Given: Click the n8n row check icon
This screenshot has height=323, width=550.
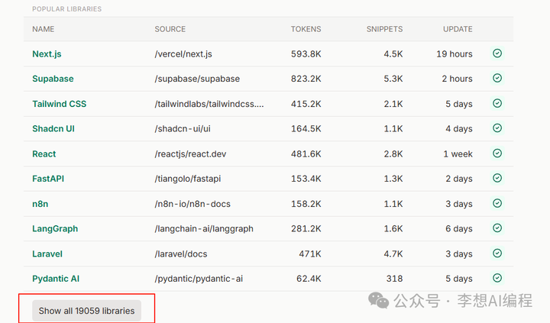Looking at the screenshot, I should click(497, 203).
